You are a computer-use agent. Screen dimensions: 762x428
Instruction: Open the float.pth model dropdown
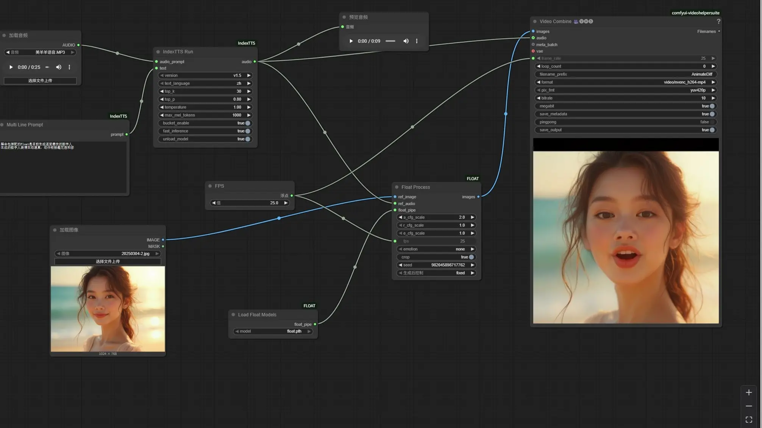273,332
